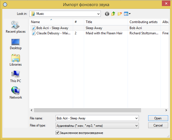The image size is (172, 140).
Task: Open Recent places in sidebar
Action: pos(16,27)
